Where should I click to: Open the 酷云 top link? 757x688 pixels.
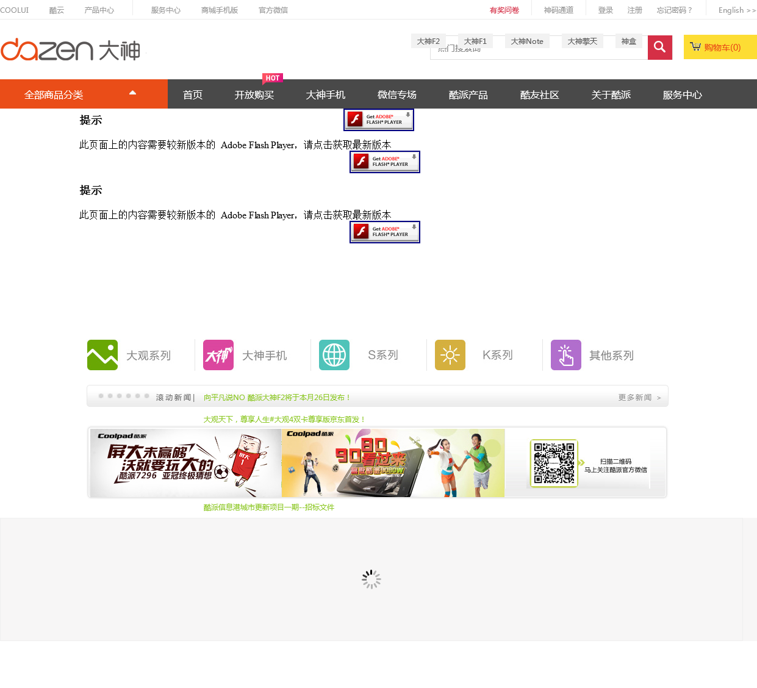coord(57,10)
